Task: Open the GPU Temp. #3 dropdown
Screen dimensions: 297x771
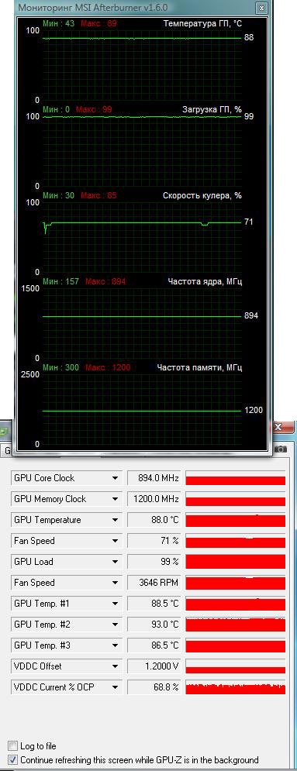Action: pyautogui.click(x=115, y=645)
